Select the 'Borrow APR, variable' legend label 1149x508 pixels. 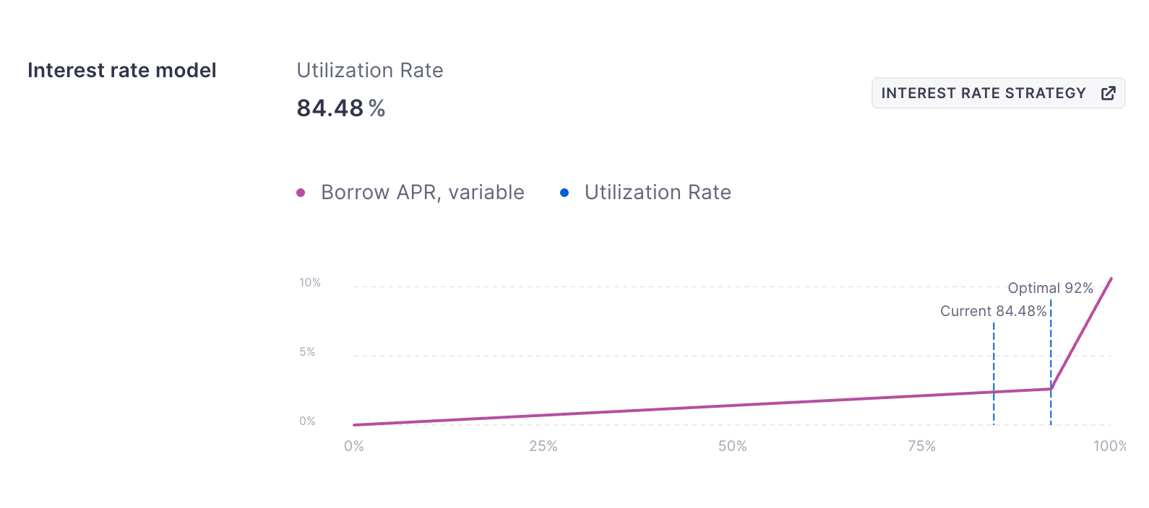(x=422, y=193)
